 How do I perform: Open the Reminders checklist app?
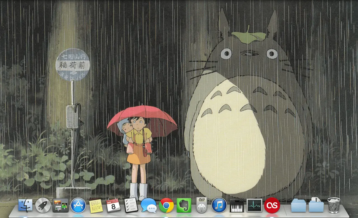coord(131,205)
